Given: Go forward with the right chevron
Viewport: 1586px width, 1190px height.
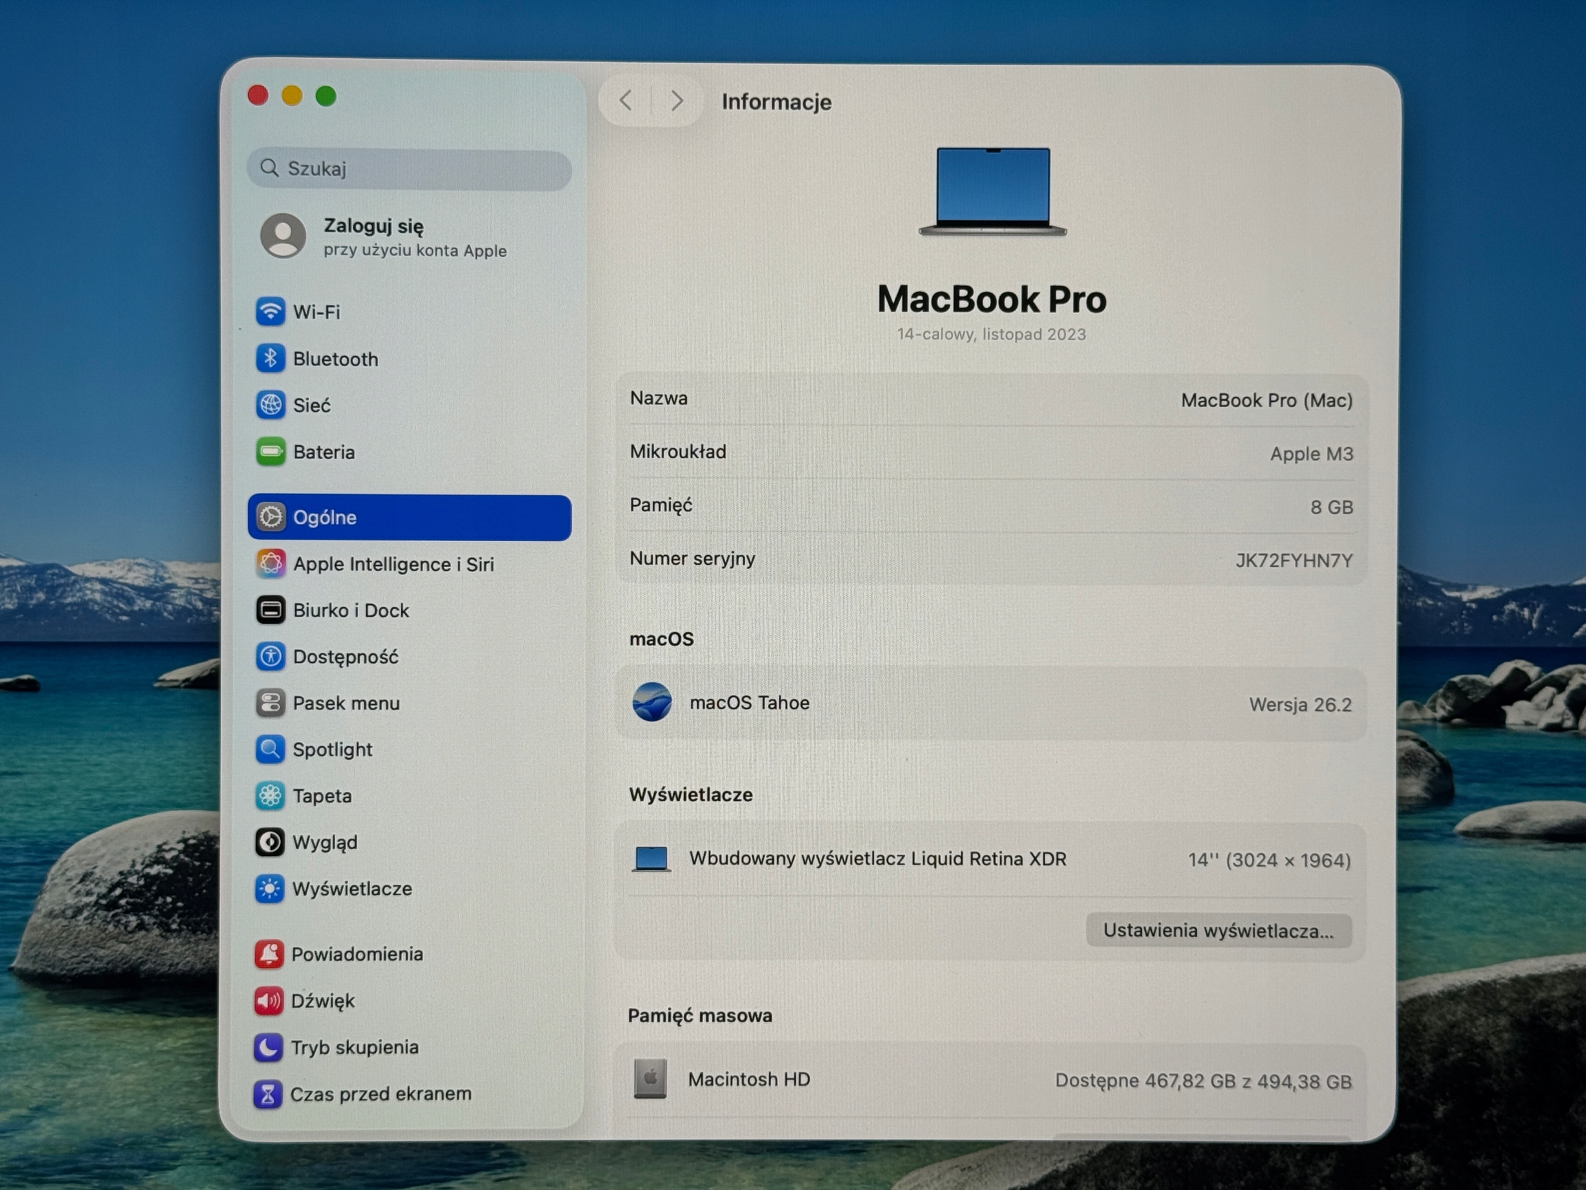Looking at the screenshot, I should click(676, 101).
